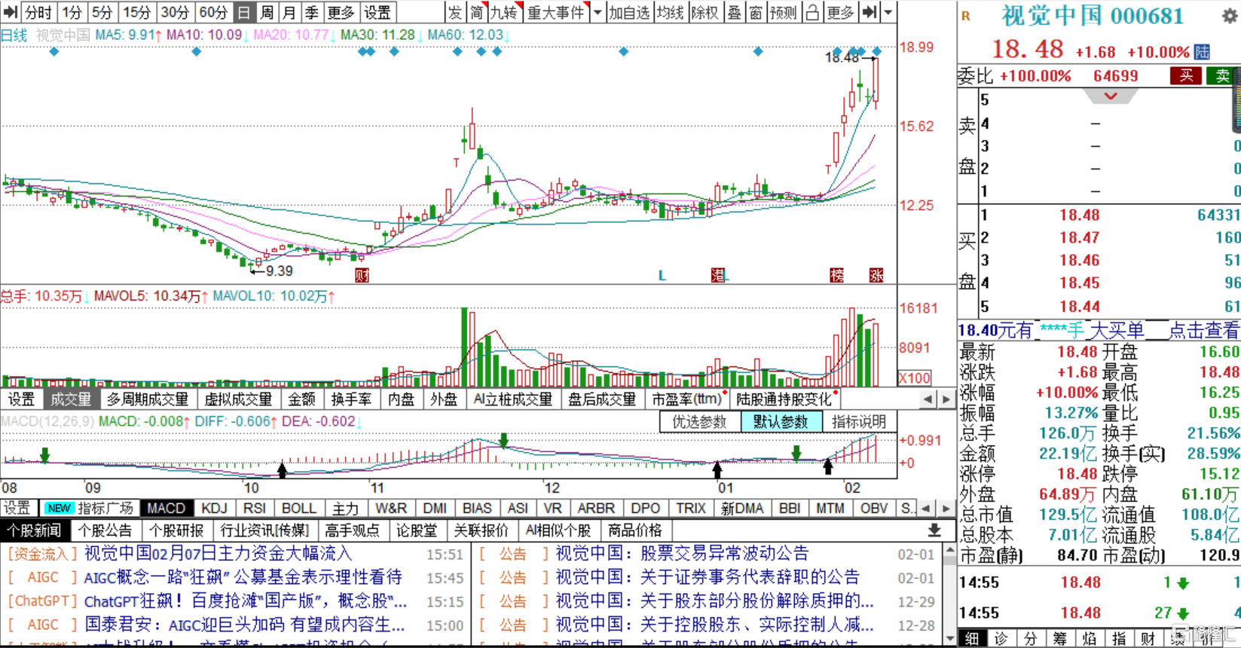Click the NEW 指标广场 indicator plaza button

click(x=88, y=509)
